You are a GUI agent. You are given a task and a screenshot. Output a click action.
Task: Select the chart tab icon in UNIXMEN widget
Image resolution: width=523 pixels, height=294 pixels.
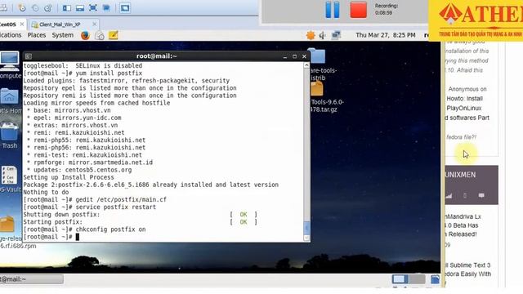tap(449, 196)
